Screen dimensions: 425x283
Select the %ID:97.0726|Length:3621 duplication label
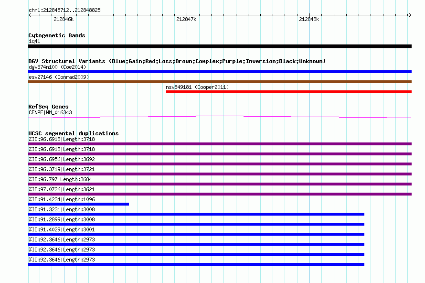[62, 189]
